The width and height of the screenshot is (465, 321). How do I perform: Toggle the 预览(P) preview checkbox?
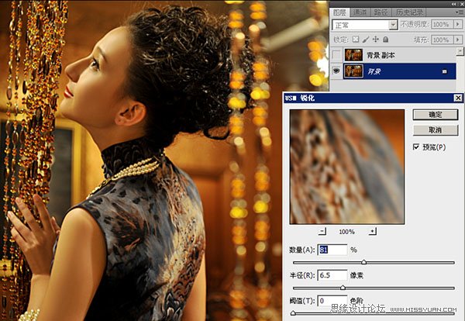[x=417, y=147]
